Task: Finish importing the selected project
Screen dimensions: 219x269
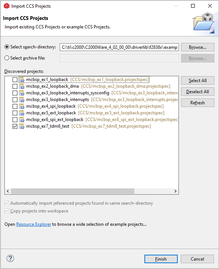Action: point(161,259)
